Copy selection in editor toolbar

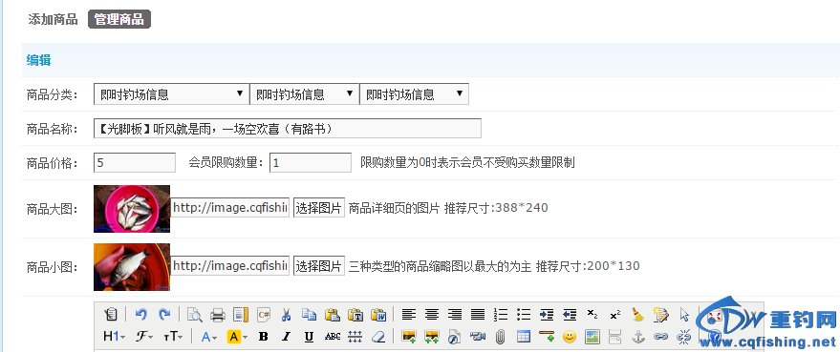pyautogui.click(x=309, y=315)
